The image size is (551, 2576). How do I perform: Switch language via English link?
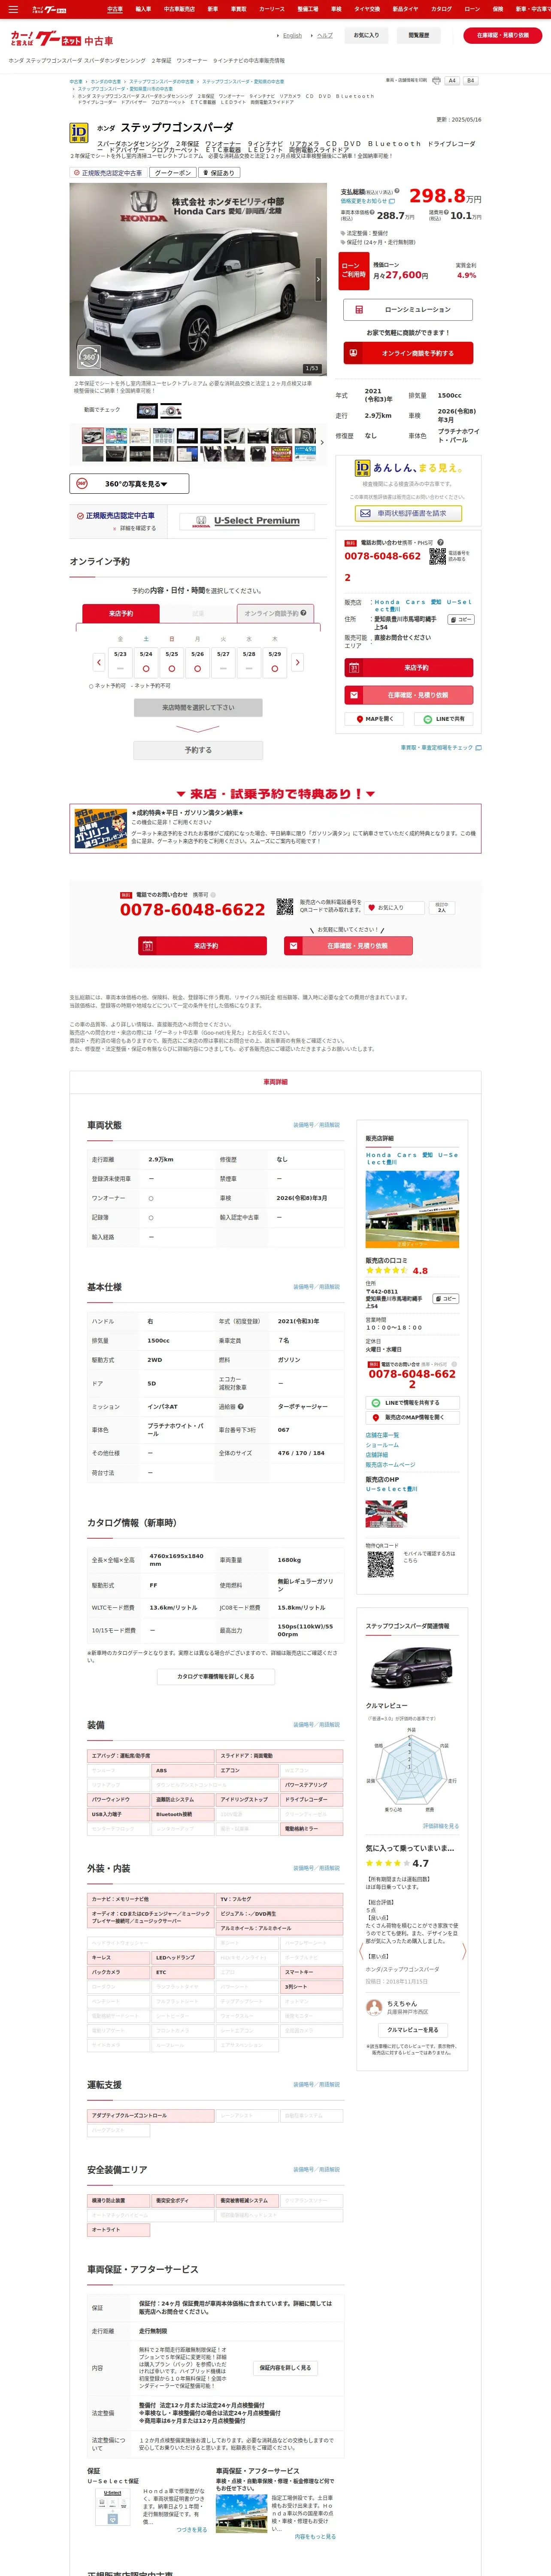(x=292, y=35)
